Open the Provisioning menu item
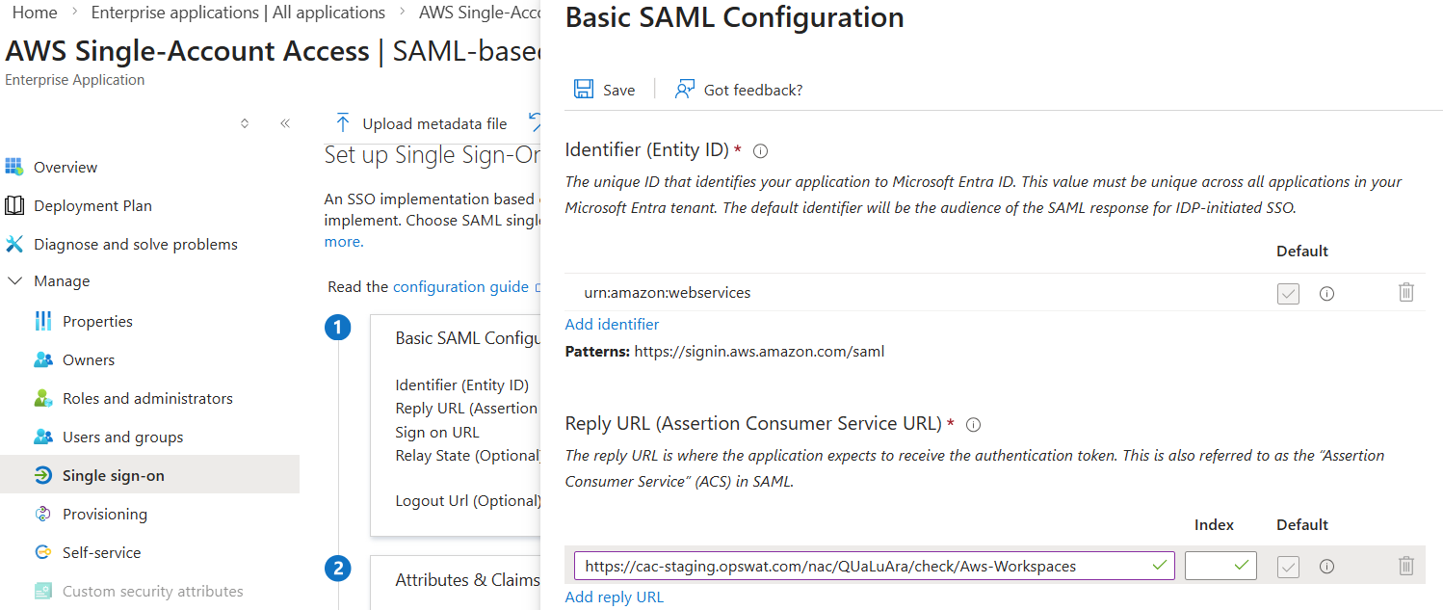 pos(104,514)
